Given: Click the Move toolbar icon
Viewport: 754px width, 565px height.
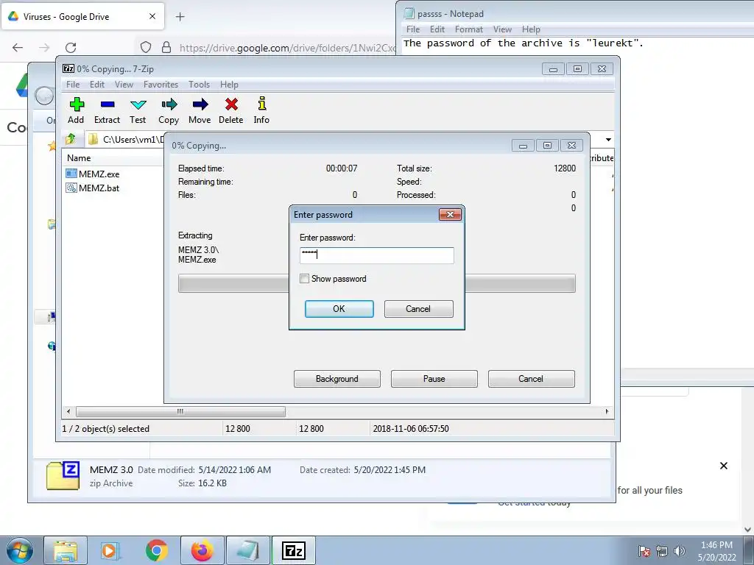Looking at the screenshot, I should (x=200, y=110).
